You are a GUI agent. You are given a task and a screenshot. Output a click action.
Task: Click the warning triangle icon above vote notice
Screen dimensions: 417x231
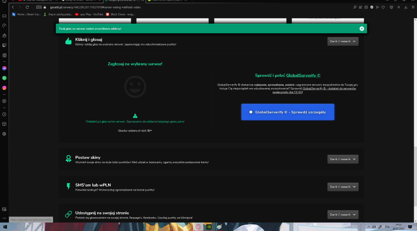[x=135, y=116]
